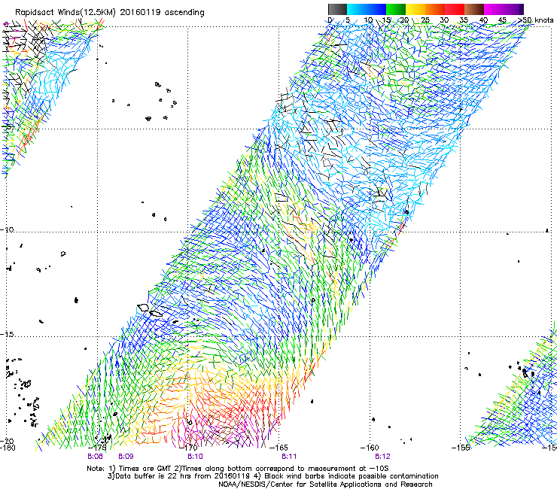
Task: Click the '-160' longitude axis label
Action: tap(370, 448)
